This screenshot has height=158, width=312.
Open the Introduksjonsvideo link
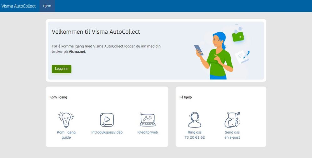[107, 132]
